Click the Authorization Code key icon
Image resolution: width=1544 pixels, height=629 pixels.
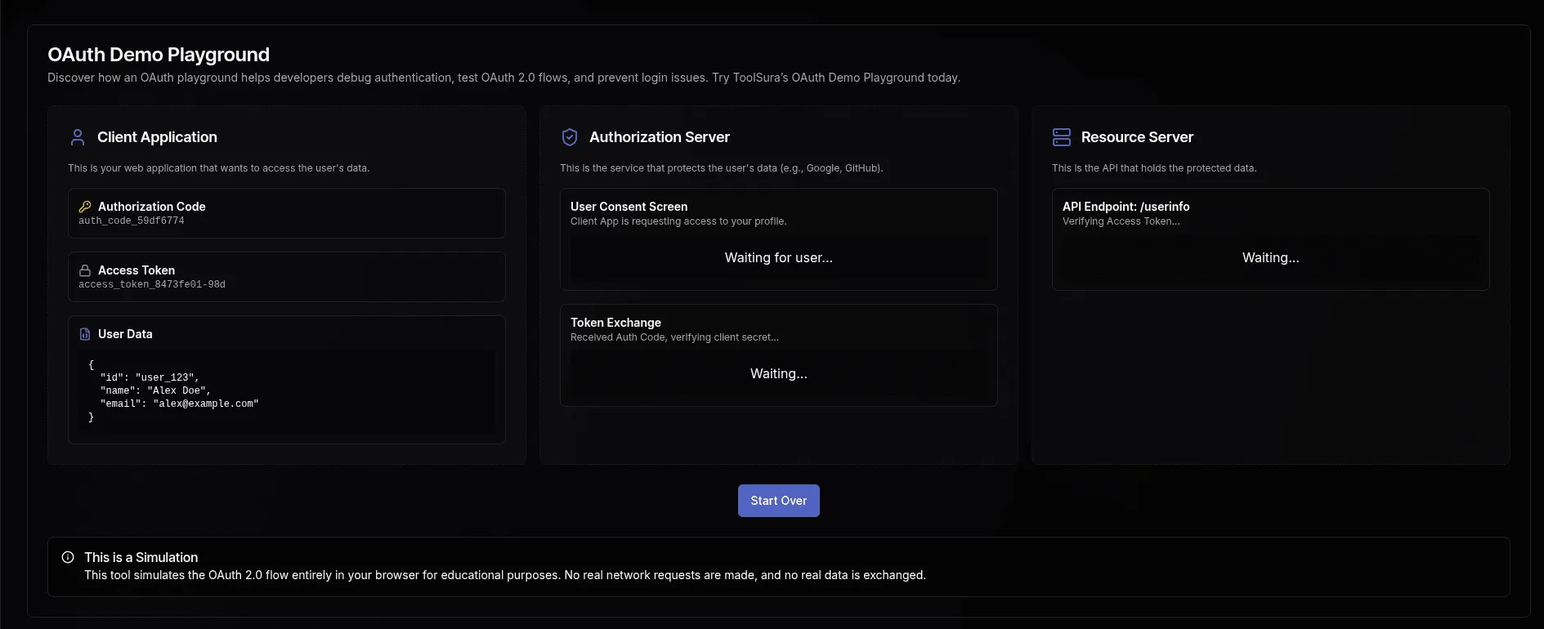coord(85,207)
